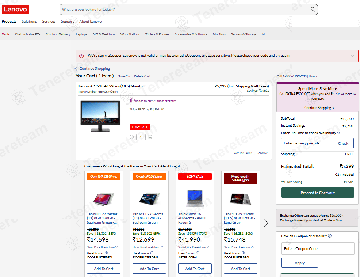The image size is (360, 277).
Task: Add ThinkBook 16 to cart
Action: (195, 269)
